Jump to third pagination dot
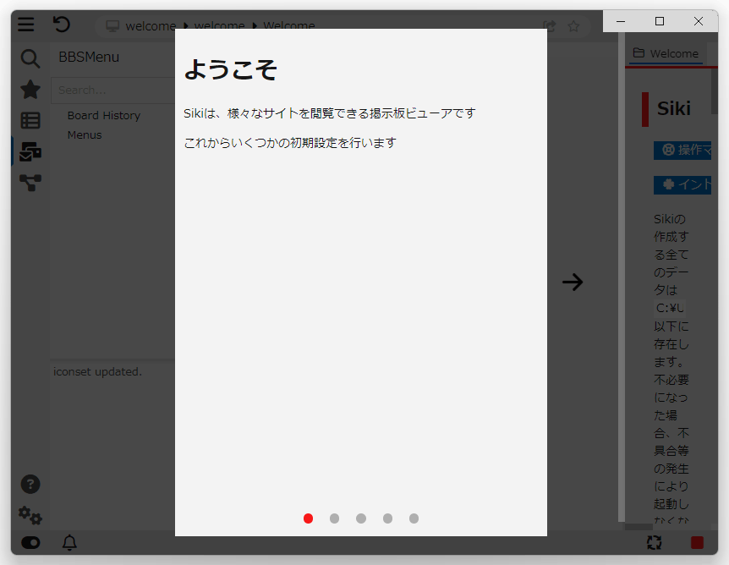 pos(361,518)
